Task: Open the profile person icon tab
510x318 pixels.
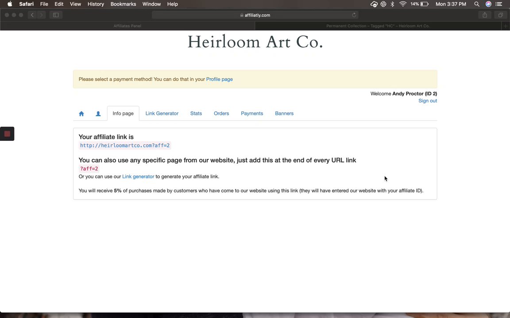Action: tap(98, 114)
